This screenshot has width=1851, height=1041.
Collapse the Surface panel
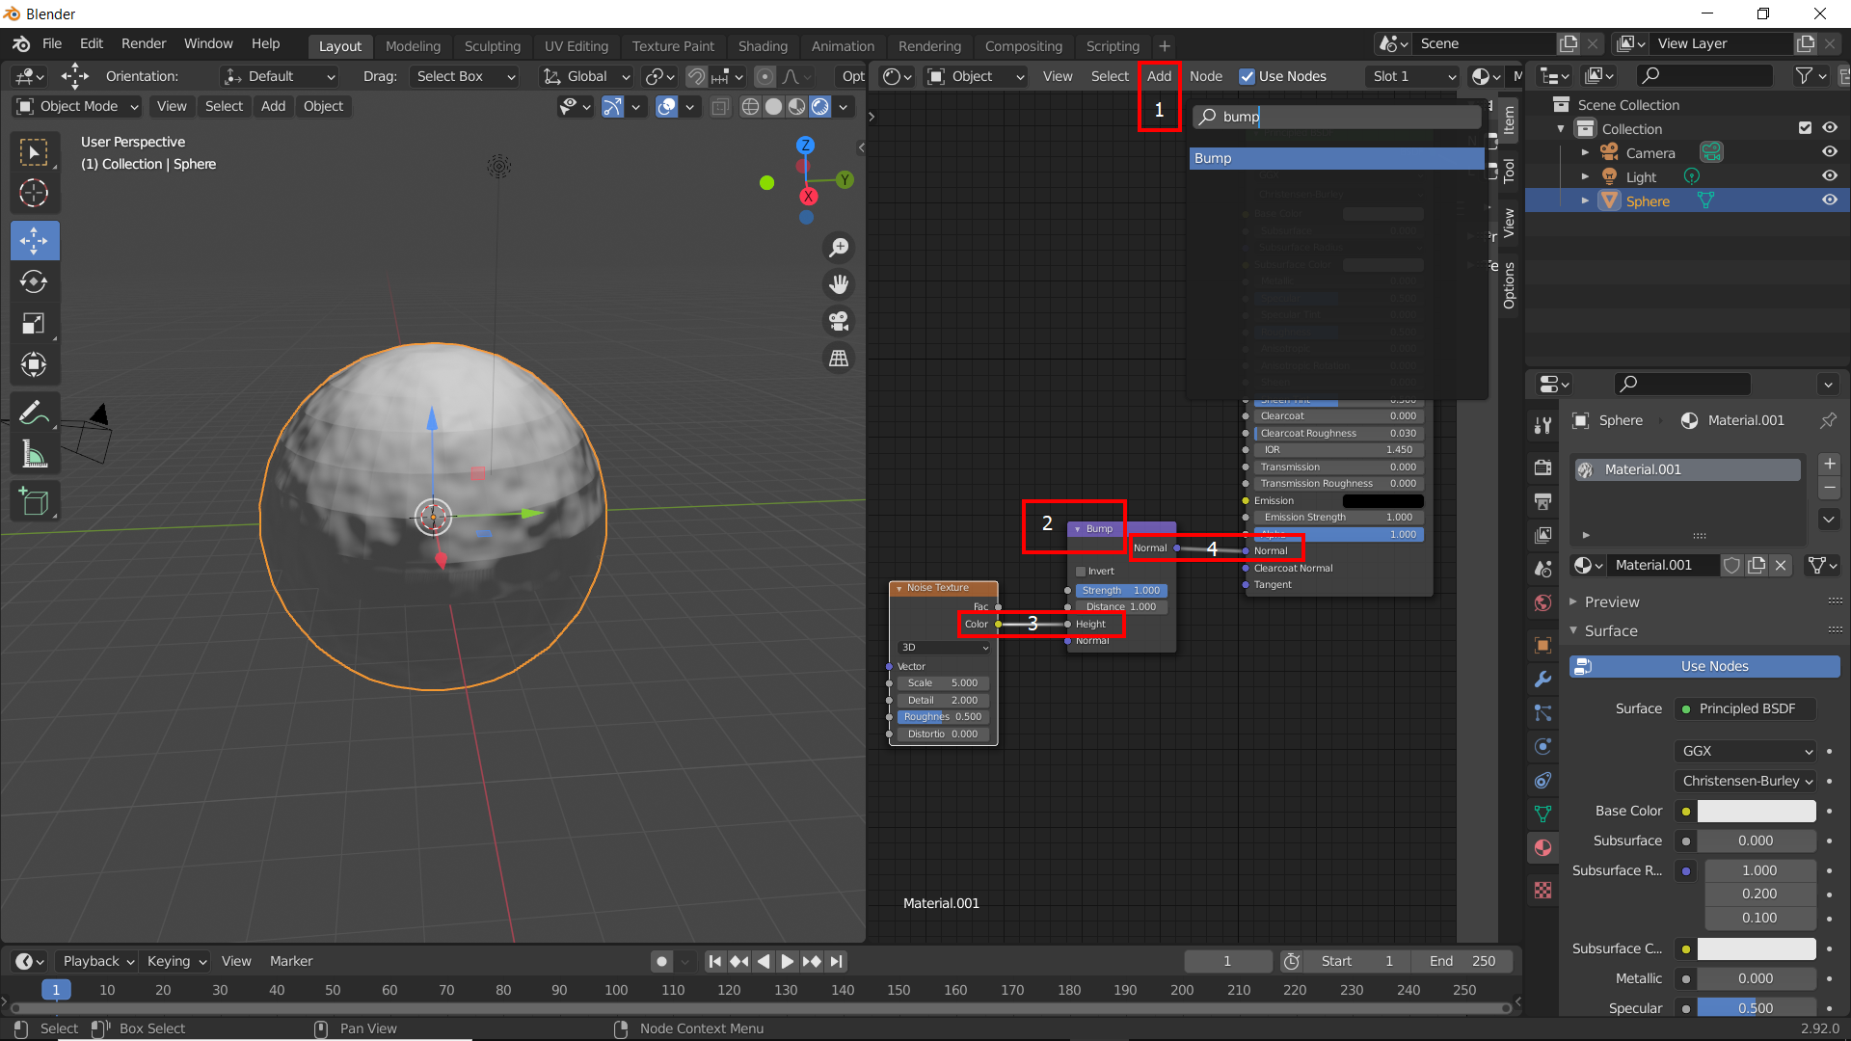click(x=1610, y=630)
